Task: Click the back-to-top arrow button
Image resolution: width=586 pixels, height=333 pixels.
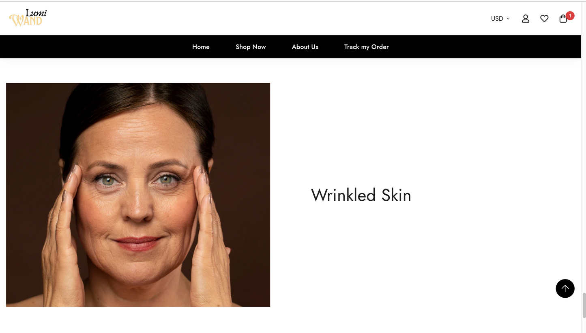Action: pyautogui.click(x=565, y=288)
